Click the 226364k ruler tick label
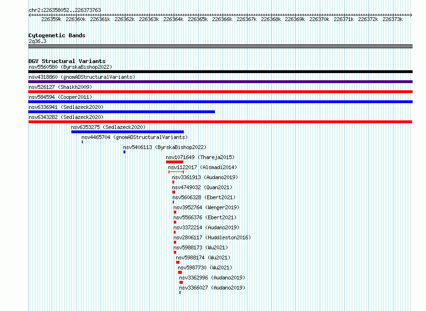This screenshot has height=311, width=426. click(173, 20)
